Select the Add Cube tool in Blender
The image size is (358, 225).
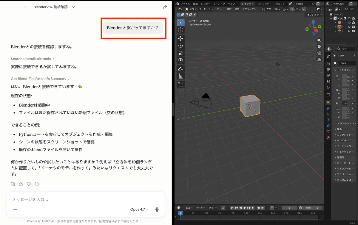click(x=180, y=85)
